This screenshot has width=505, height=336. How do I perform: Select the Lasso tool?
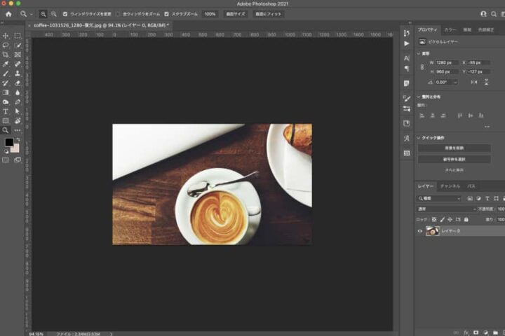(6, 45)
